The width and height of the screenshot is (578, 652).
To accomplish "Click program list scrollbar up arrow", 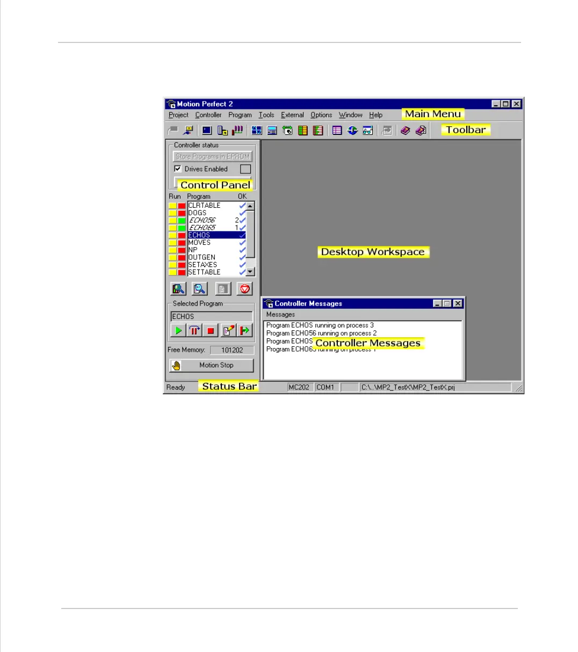I will point(250,206).
